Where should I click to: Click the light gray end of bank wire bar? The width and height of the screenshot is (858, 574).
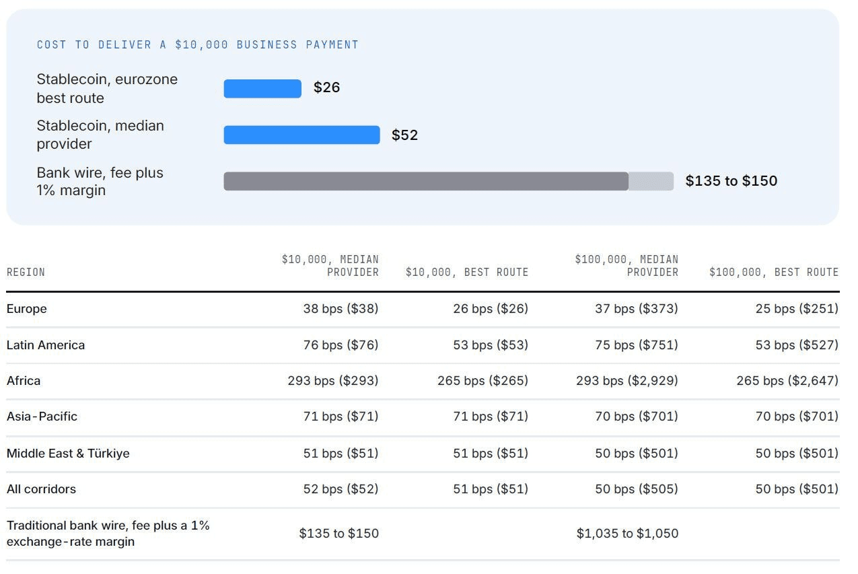651,181
